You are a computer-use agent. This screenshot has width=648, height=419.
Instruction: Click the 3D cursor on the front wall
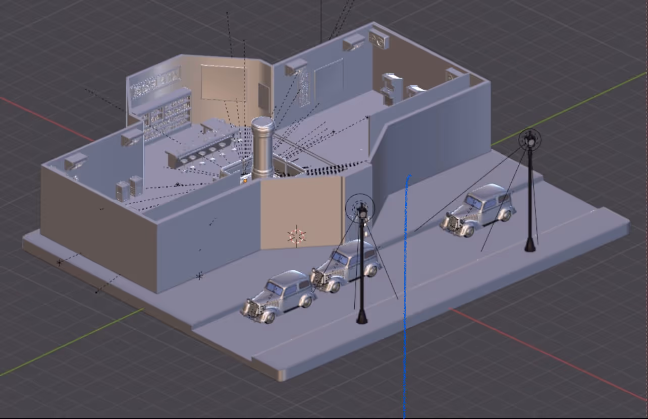tap(297, 236)
